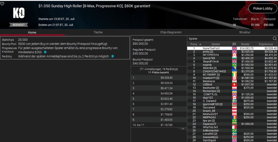Open info icon beside Re-Entry description

113,56
